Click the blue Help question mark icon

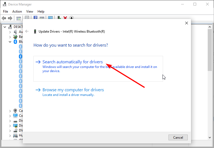click(x=36, y=18)
